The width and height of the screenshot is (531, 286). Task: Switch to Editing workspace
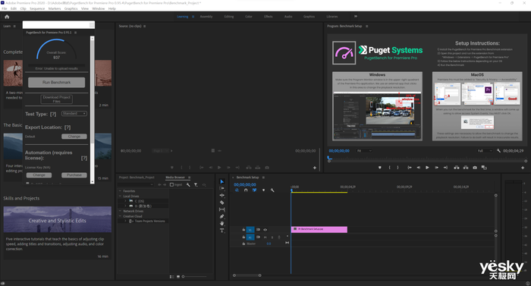[229, 16]
